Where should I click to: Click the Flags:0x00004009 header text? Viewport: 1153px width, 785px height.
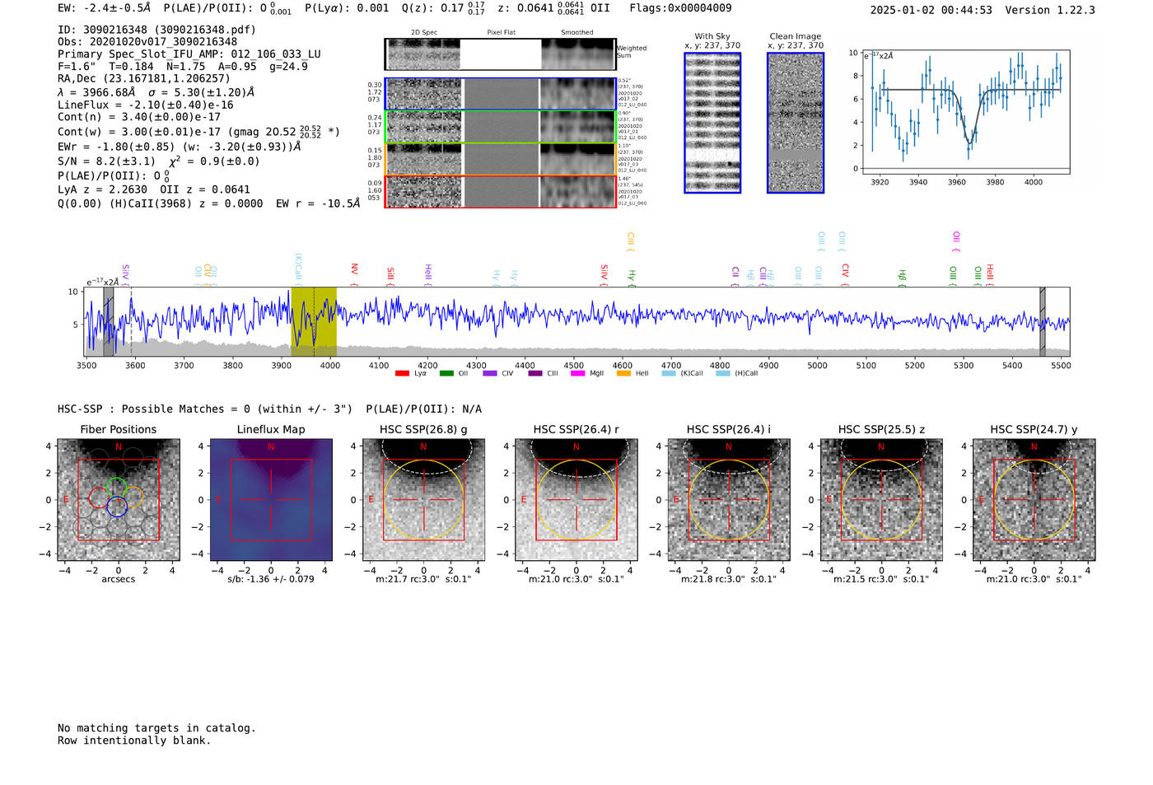click(x=679, y=8)
